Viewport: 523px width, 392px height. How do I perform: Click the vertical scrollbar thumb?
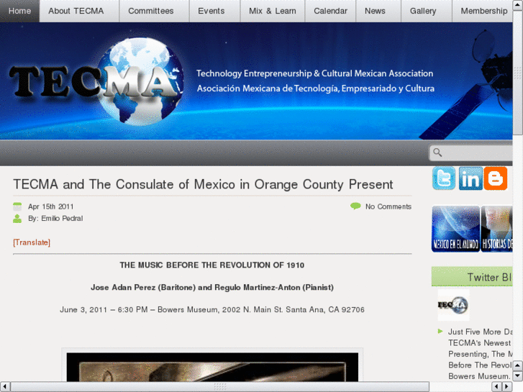click(x=518, y=73)
